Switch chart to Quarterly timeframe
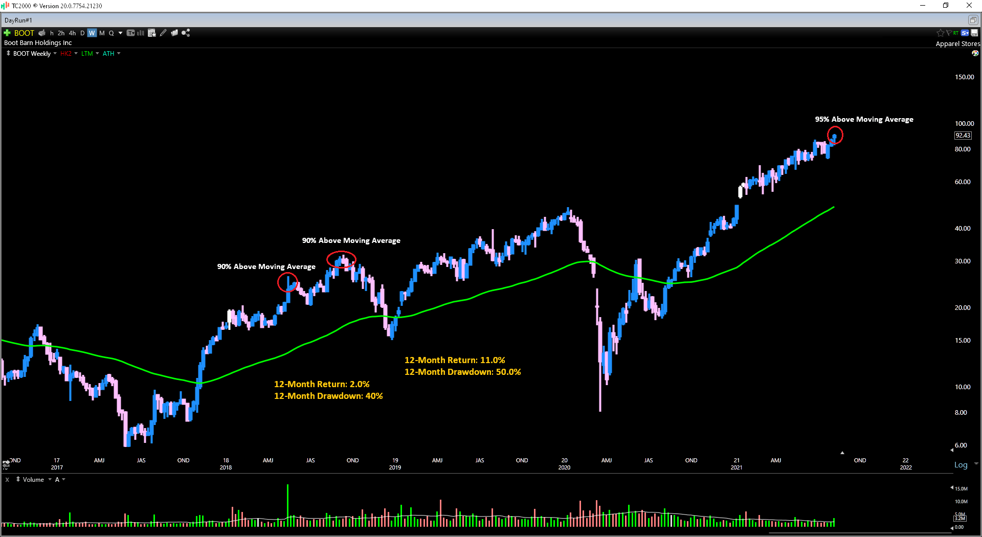 coord(111,33)
